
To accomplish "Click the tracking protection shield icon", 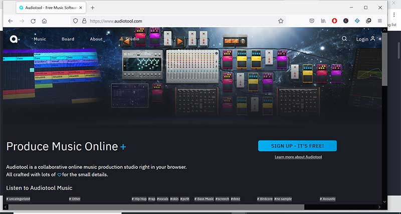I will [76, 21].
